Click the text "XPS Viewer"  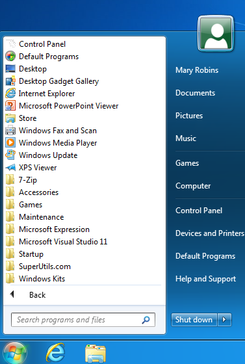tap(38, 168)
